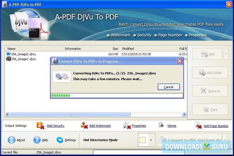Select Hot Directories Mode
Viewport: 234px width, 156px height.
click(x=100, y=140)
